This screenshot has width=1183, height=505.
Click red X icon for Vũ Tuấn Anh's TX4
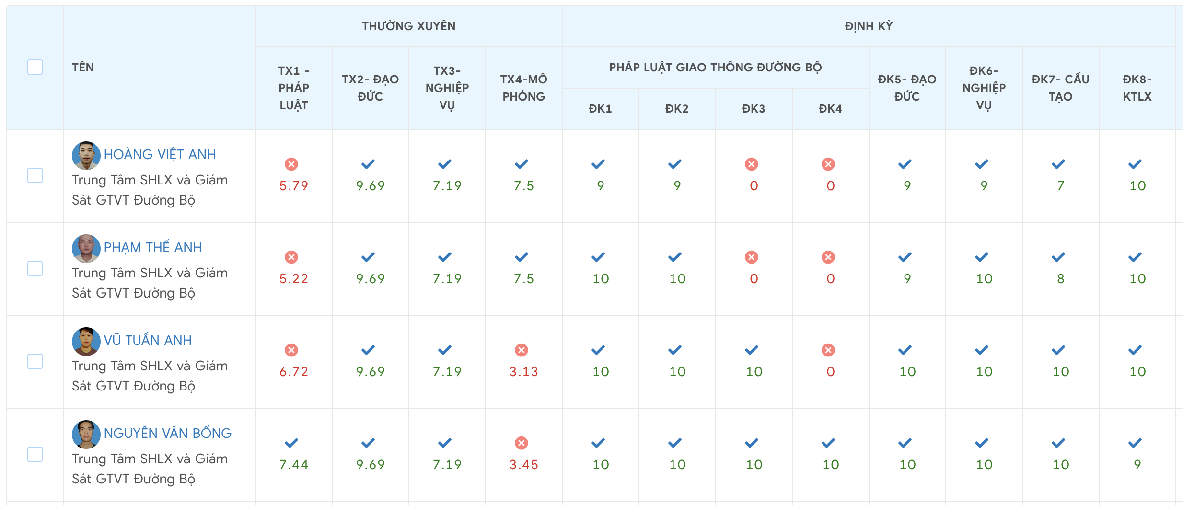(x=522, y=350)
